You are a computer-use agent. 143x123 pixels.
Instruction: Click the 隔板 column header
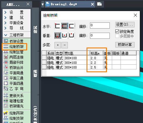[x=116, y=53]
